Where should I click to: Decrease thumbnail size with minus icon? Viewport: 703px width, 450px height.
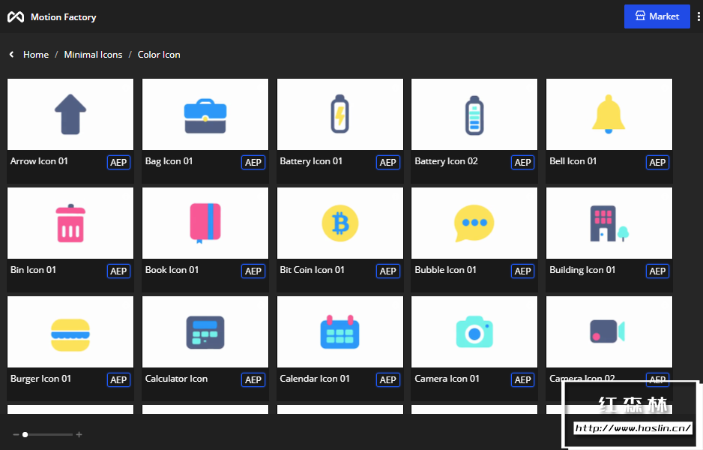tap(16, 434)
